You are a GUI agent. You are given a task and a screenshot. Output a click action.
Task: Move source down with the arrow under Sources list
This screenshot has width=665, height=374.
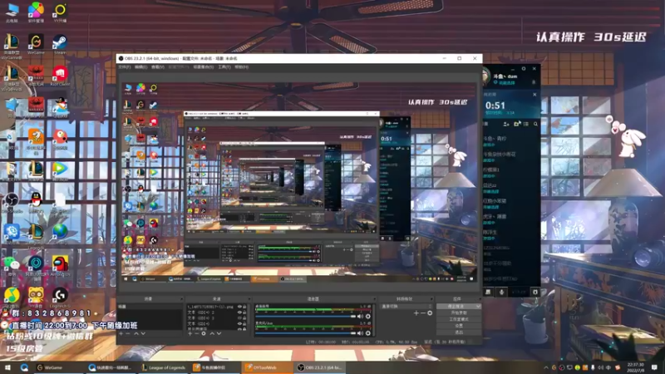(x=219, y=334)
